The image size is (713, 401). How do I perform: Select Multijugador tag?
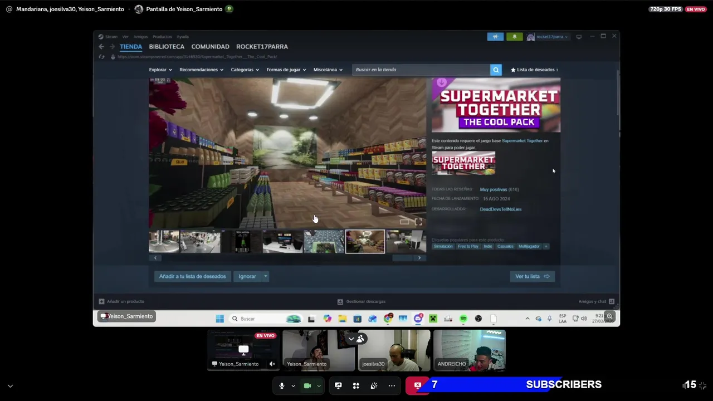pos(529,246)
